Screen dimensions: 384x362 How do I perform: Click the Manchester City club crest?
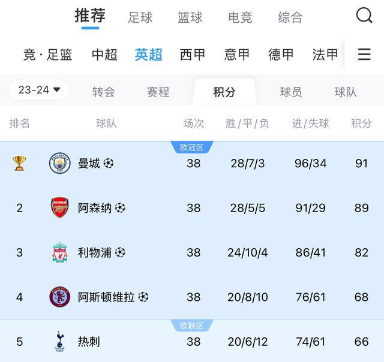tap(59, 163)
